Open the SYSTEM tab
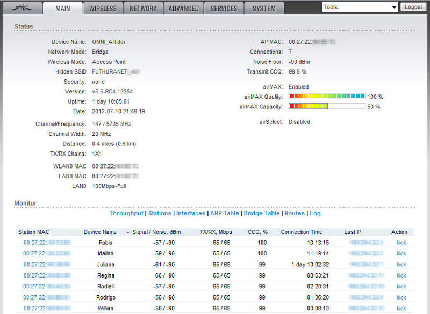430x314 pixels. (264, 9)
